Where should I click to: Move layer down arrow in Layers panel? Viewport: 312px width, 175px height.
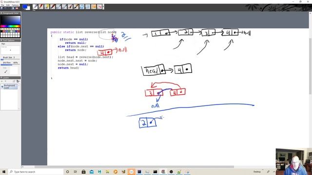tap(5, 81)
